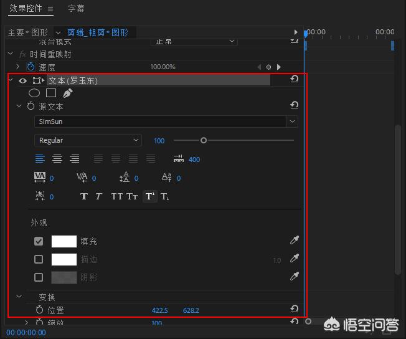
Task: Enable small caps text style
Action: 132,196
